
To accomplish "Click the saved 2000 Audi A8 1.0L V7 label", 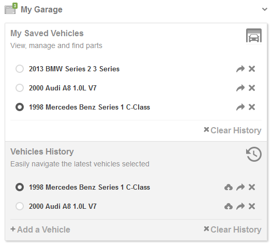I will pyautogui.click(x=63, y=88).
